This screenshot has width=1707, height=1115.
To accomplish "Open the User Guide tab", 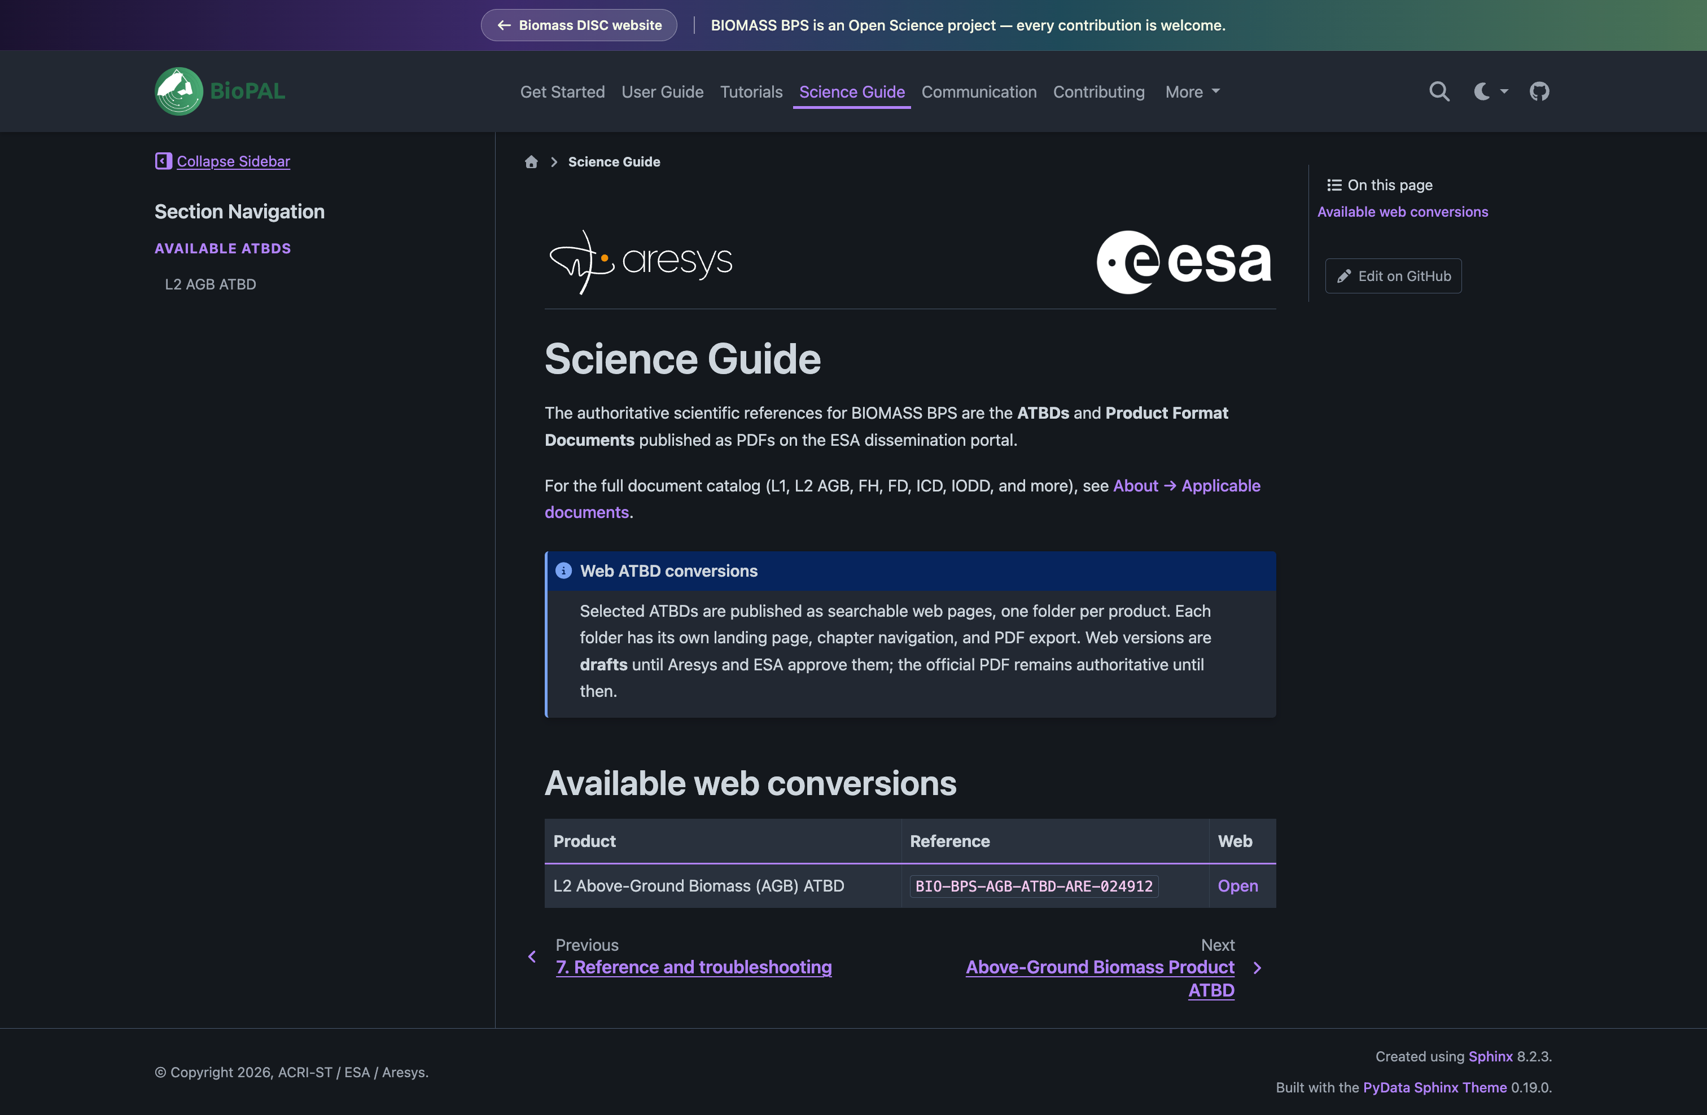I will click(662, 92).
